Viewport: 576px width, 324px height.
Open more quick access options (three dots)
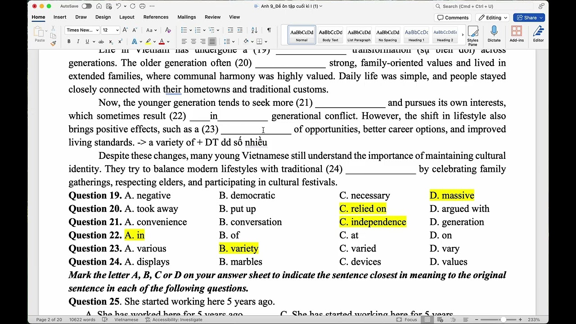tap(152, 6)
